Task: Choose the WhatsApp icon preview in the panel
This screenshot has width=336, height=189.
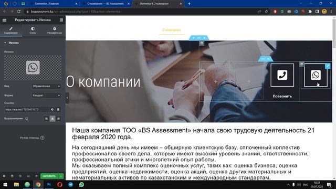Action: coord(33,68)
